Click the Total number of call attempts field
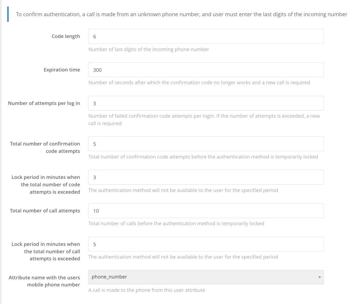Image resolution: width=356 pixels, height=304 pixels. tap(206, 211)
